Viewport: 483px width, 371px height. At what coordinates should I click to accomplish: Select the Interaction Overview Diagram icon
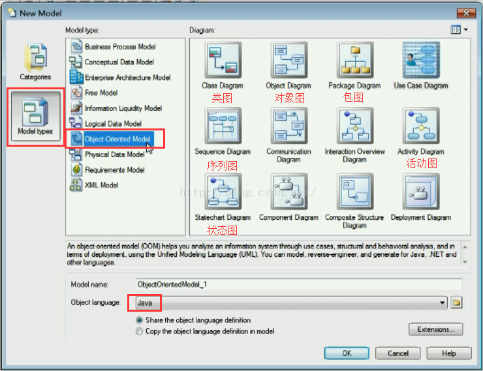pyautogui.click(x=355, y=125)
